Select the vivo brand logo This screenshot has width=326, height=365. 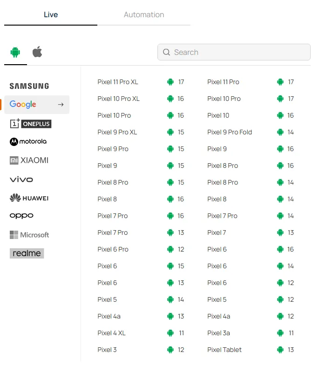[21, 179]
